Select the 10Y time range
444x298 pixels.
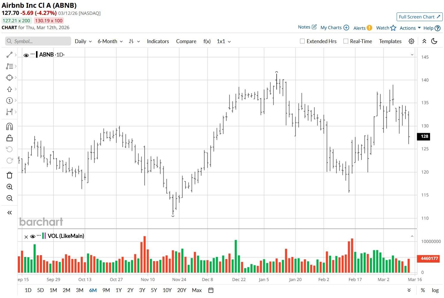(167, 290)
